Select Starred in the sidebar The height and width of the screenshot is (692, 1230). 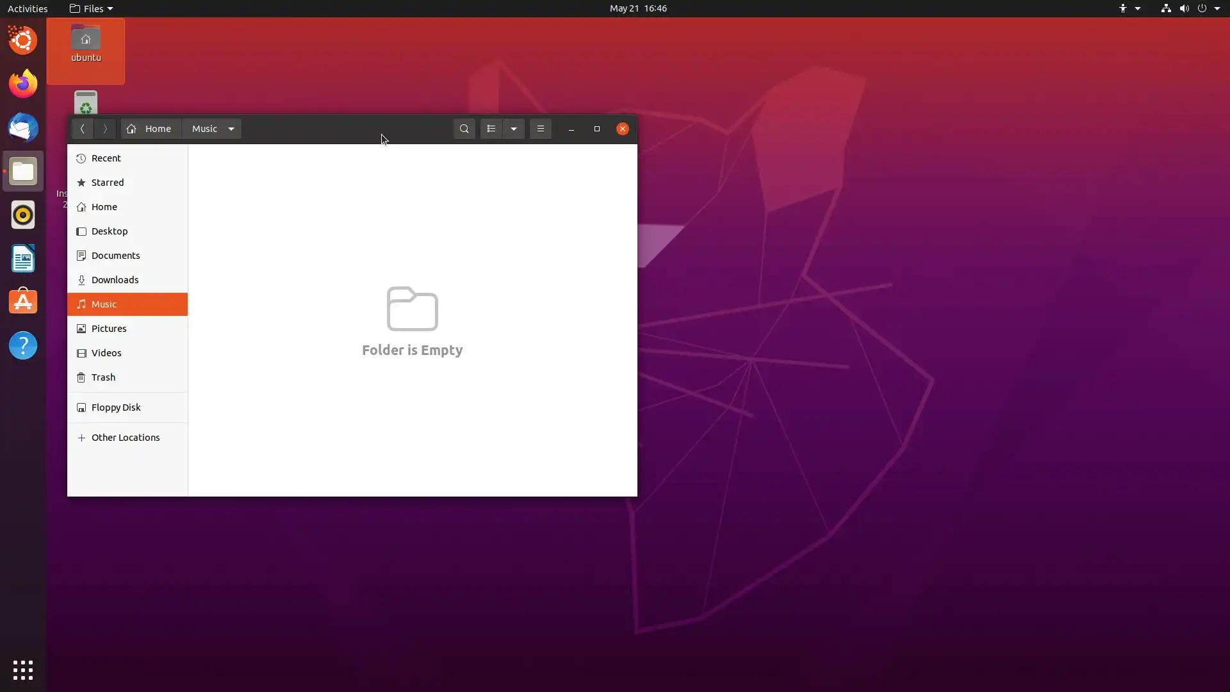(108, 183)
